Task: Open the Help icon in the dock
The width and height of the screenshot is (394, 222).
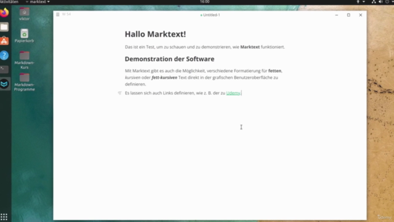Action: 4,55
